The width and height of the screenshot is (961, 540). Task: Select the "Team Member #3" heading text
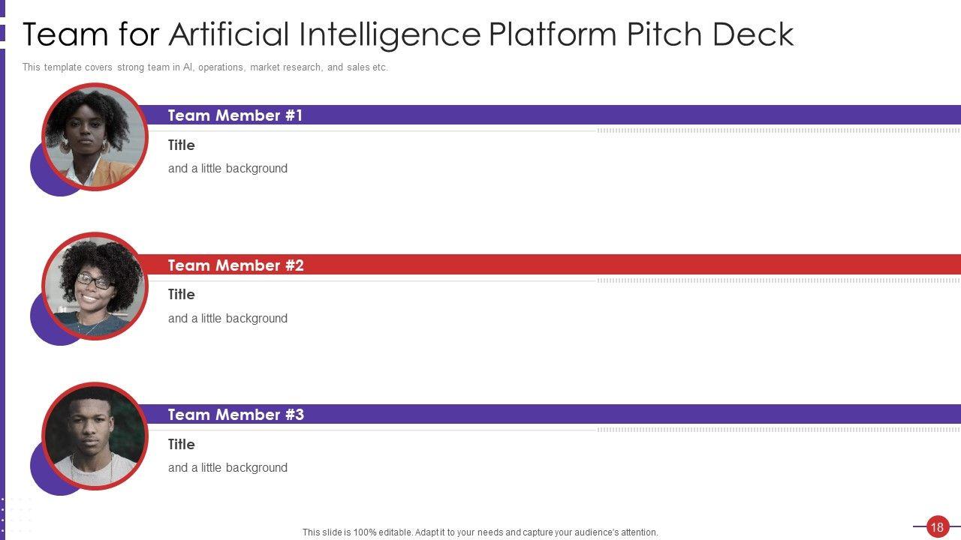pyautogui.click(x=236, y=415)
